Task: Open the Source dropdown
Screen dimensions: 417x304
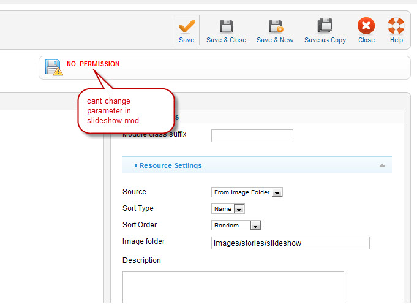Action: (x=247, y=192)
